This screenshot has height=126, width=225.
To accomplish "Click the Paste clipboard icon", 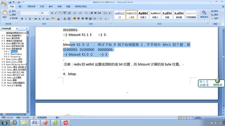I will coord(5,13).
